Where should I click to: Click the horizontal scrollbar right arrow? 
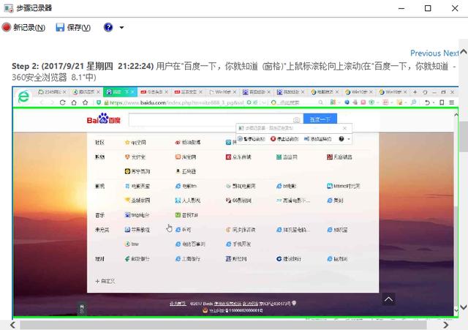pyautogui.click(x=452, y=323)
